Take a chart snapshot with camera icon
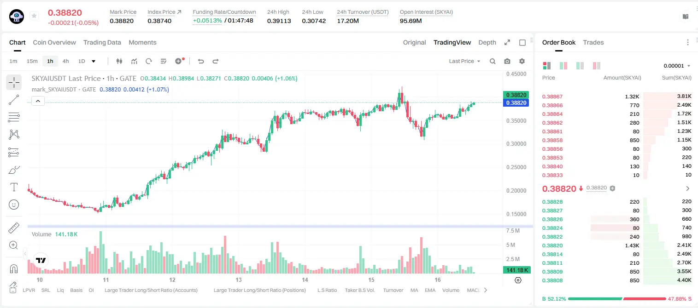This screenshot has height=308, width=698. 507,61
